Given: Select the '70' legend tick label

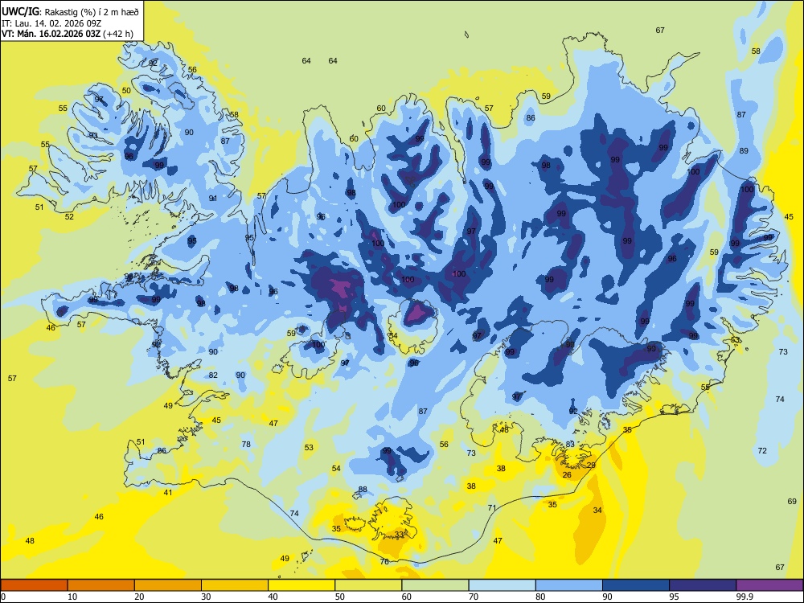Looking at the screenshot, I should coord(474,597).
